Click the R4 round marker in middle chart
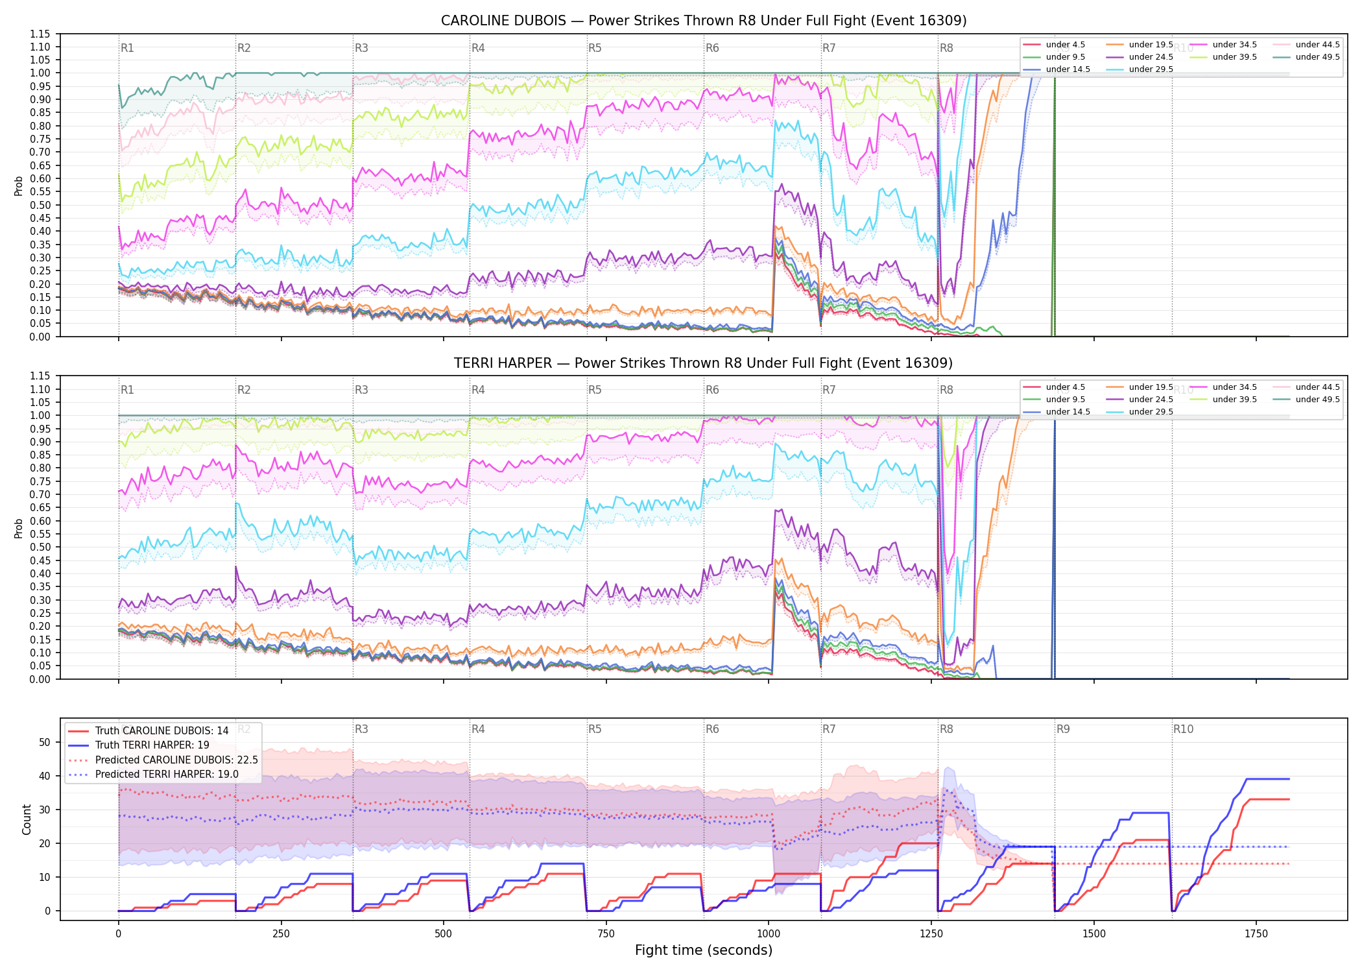The width and height of the screenshot is (1362, 973). (x=478, y=390)
